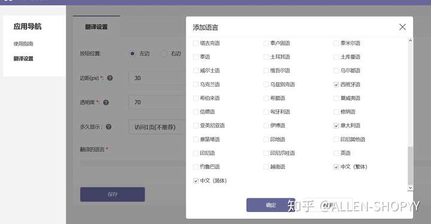Select the 左边 radio button
431x224 pixels.
pyautogui.click(x=132, y=54)
